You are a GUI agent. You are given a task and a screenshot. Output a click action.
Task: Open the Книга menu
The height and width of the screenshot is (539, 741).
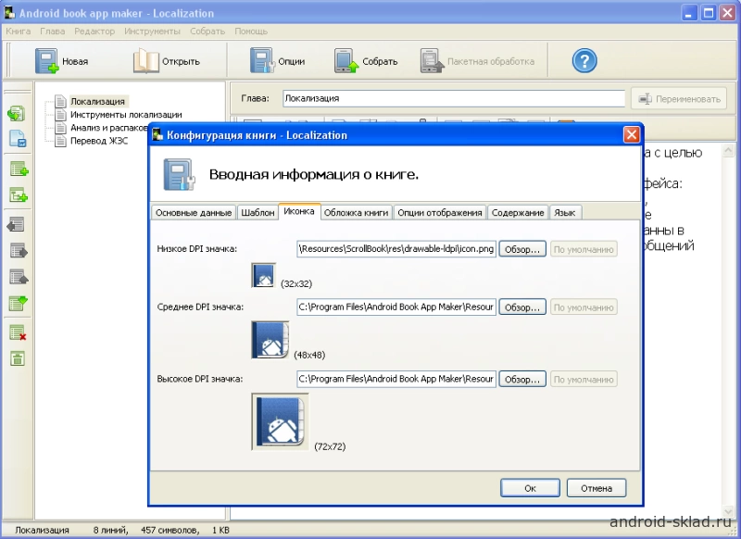[19, 31]
